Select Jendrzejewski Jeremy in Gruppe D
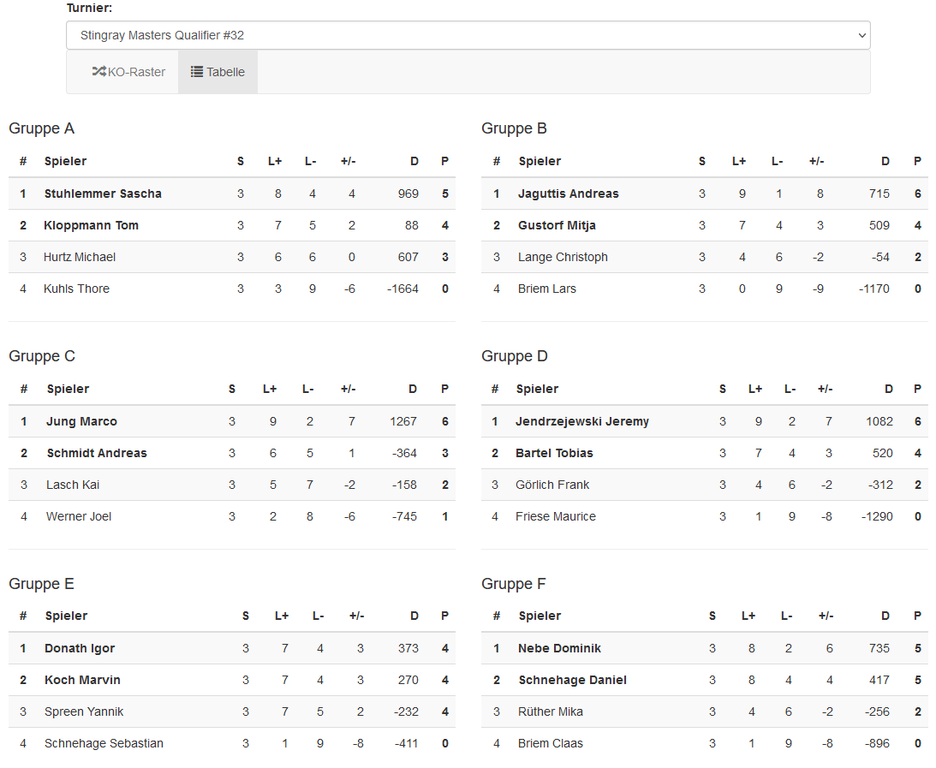 click(582, 421)
